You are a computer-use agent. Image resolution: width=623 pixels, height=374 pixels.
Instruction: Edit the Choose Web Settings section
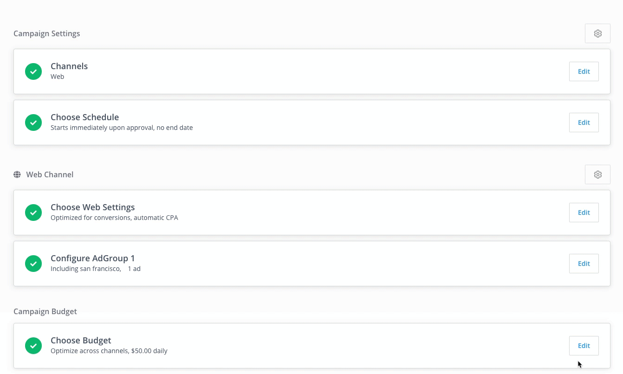(584, 213)
